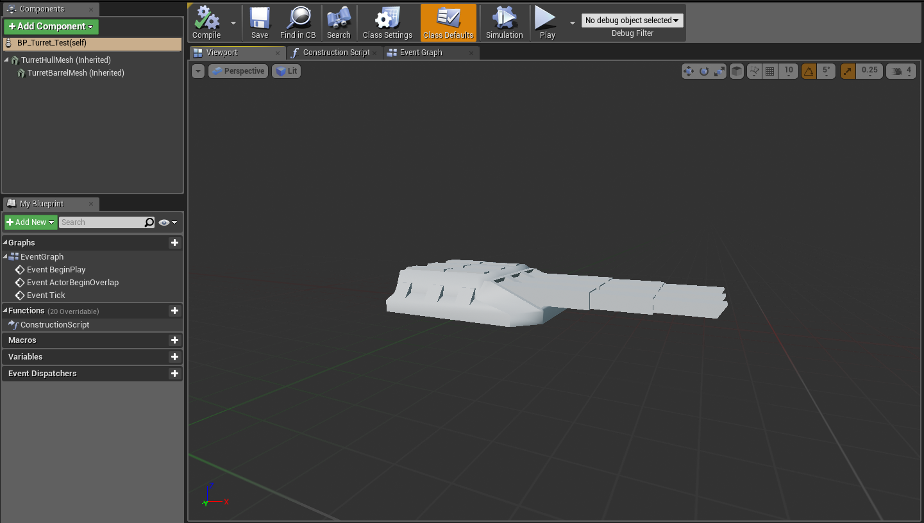This screenshot has height=523, width=924.
Task: Close the My Blueprint tab
Action: 90,204
